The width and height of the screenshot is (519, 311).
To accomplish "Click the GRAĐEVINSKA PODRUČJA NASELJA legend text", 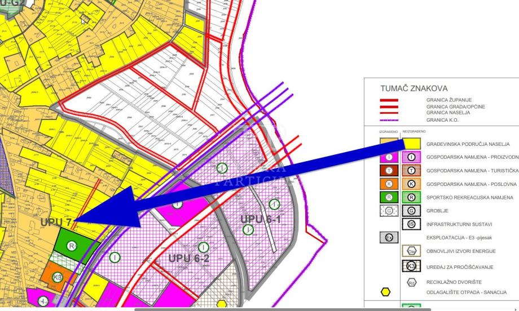I will click(468, 144).
